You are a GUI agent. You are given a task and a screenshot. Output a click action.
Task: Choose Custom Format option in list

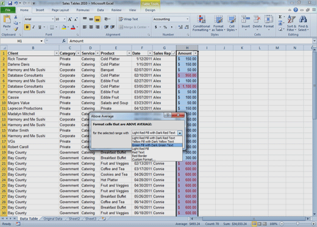pyautogui.click(x=157, y=159)
